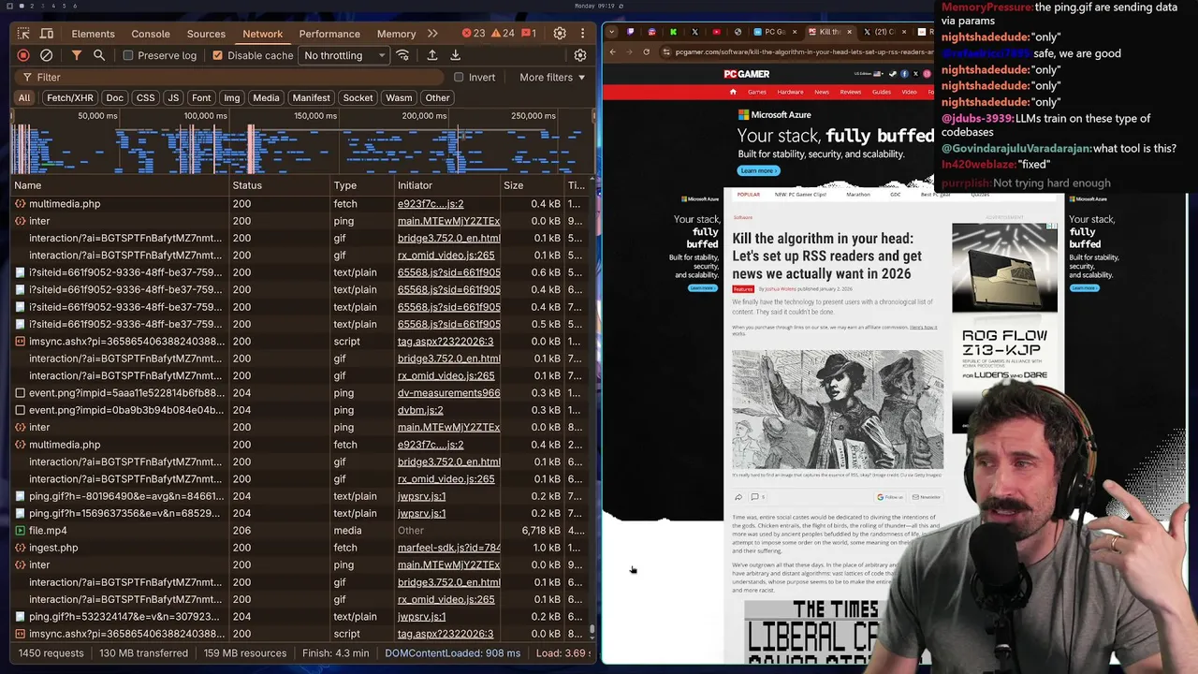Expand the More filters dropdown
The image size is (1198, 674).
pyautogui.click(x=552, y=78)
